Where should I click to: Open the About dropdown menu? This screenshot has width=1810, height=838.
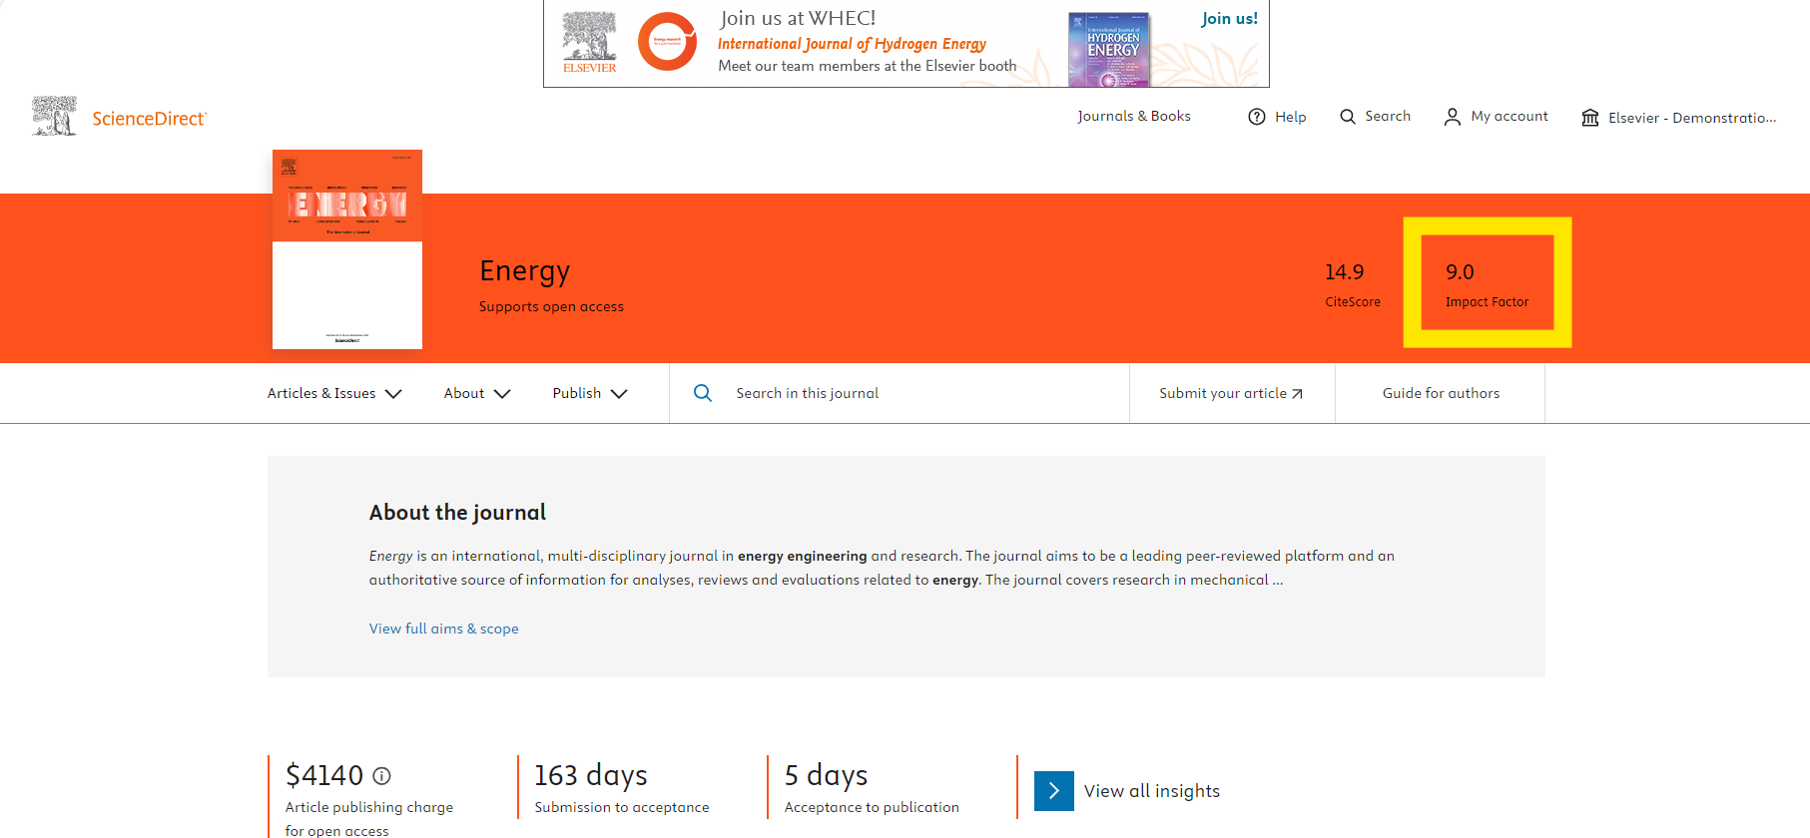click(x=476, y=393)
